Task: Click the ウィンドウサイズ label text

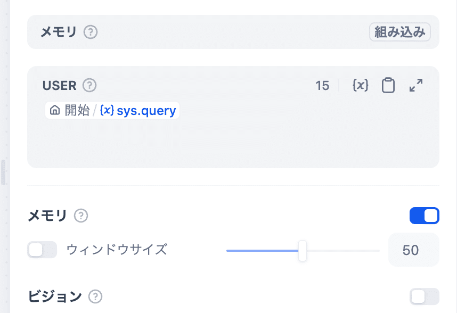Action: [x=117, y=249]
